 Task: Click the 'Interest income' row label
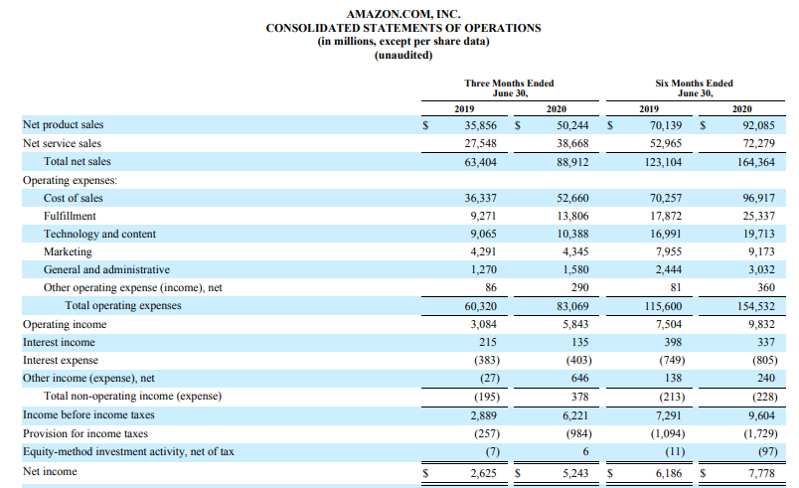pyautogui.click(x=59, y=342)
